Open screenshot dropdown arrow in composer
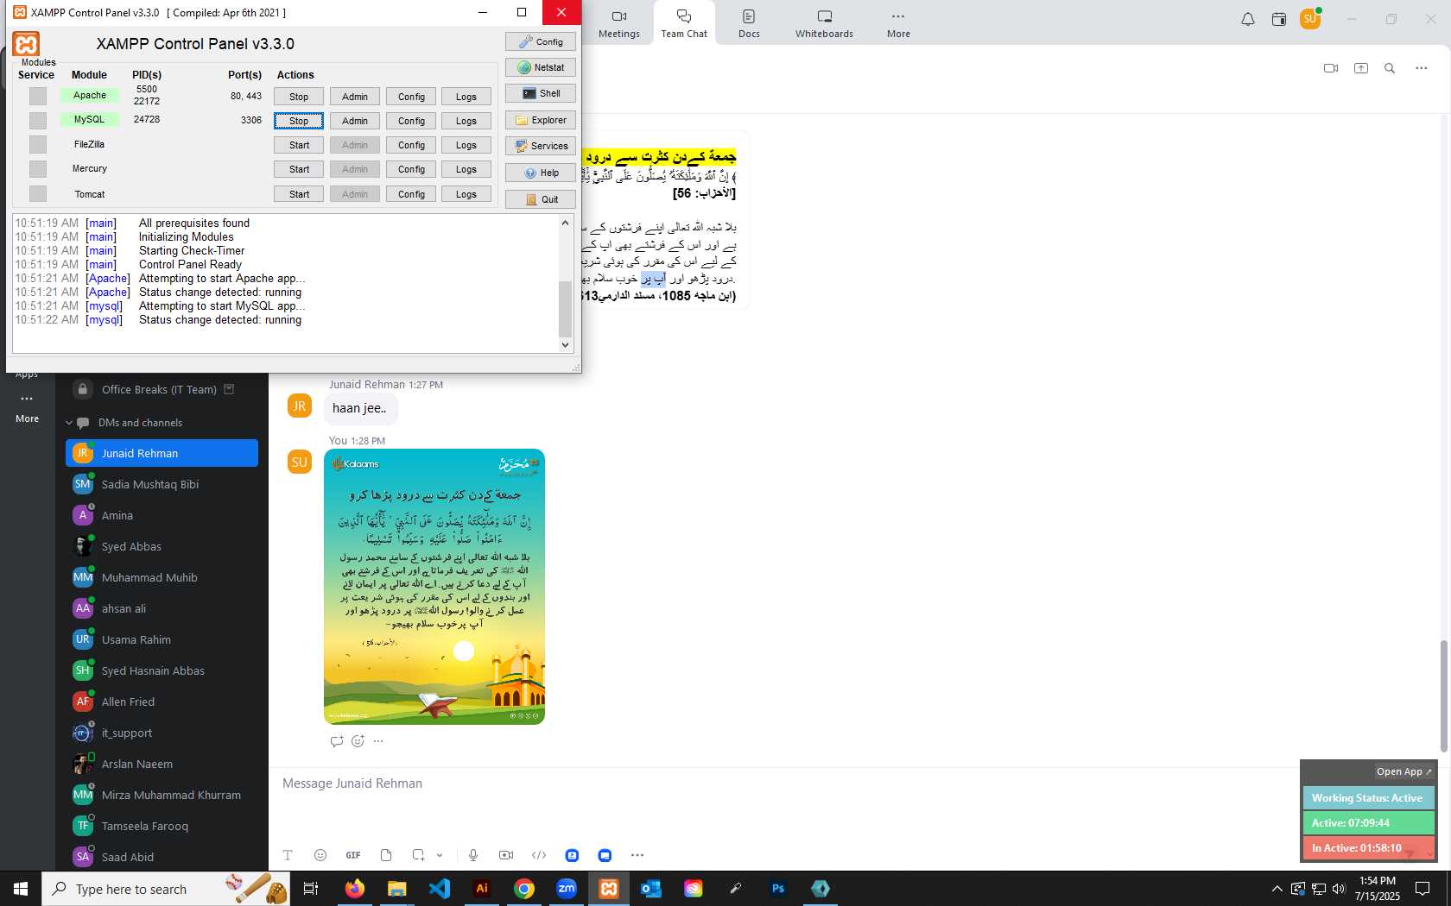 (440, 855)
